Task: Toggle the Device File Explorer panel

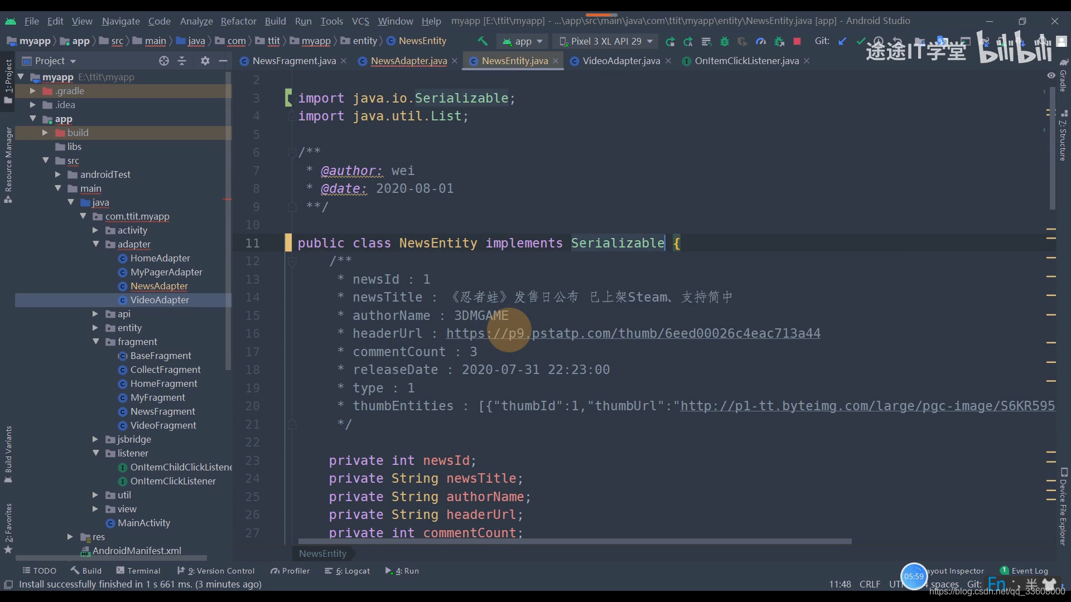Action: coord(1063,506)
